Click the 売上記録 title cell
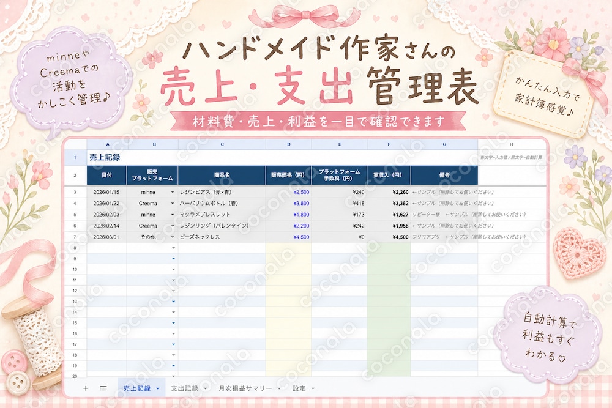612x408 pixels. pyautogui.click(x=105, y=158)
